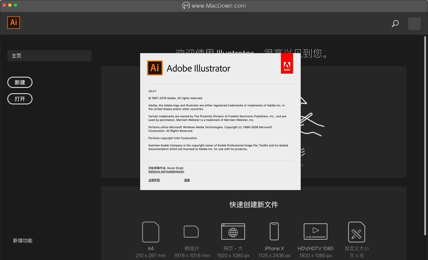This screenshot has height=260, width=428.
Task: Choose the iPhone X preset icon
Action: (274, 231)
